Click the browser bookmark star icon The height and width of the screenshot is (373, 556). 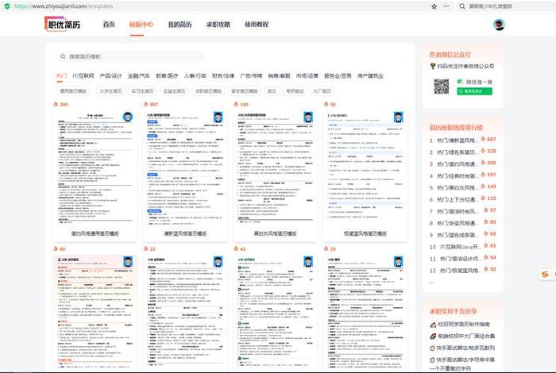[434, 6]
